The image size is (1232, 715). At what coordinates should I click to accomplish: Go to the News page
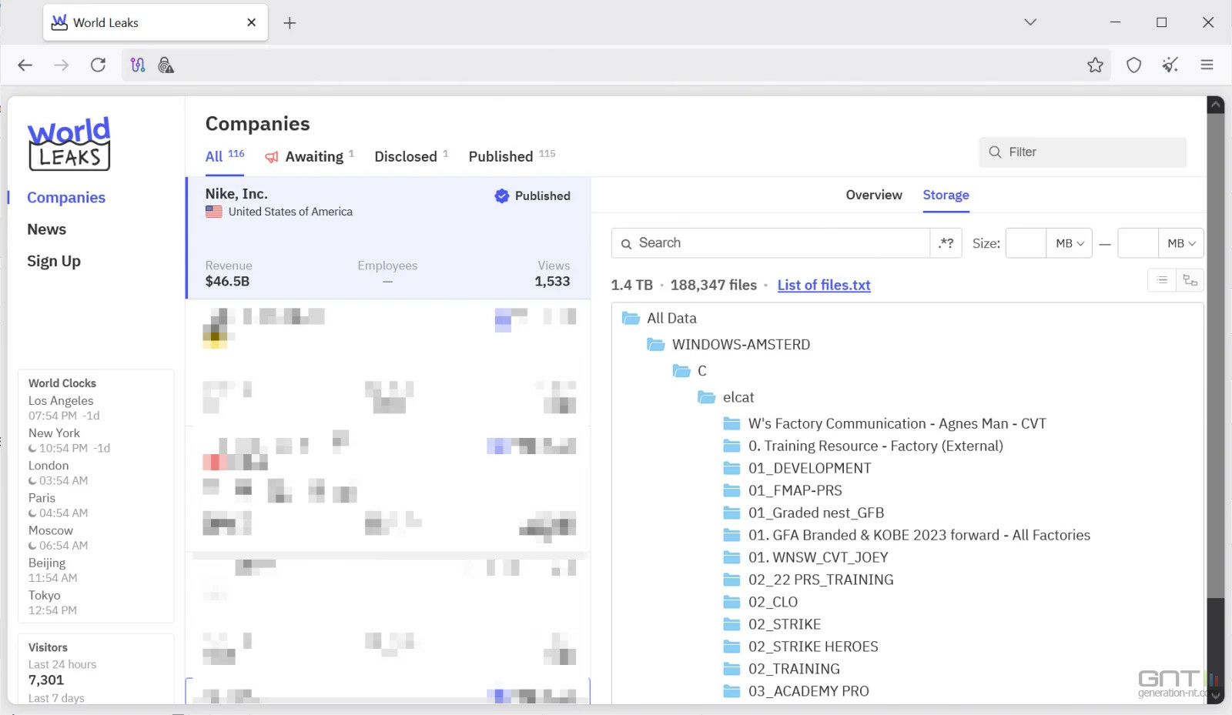46,229
